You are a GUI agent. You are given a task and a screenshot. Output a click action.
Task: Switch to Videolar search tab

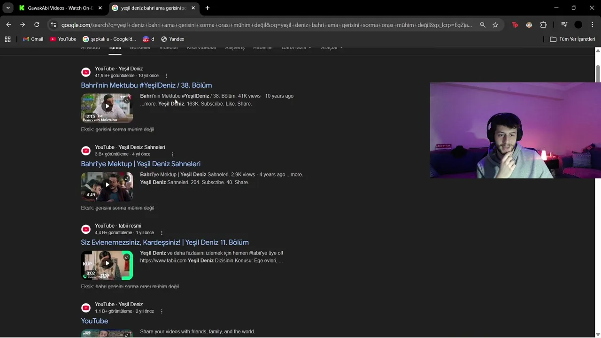click(169, 48)
